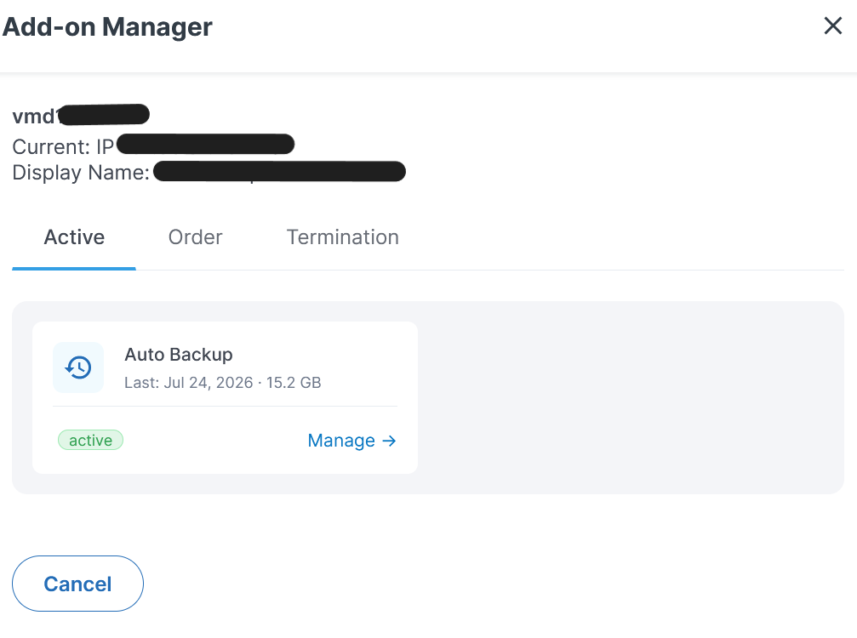The height and width of the screenshot is (638, 857).
Task: Click the Auto Backup clock-history icon
Action: point(78,367)
